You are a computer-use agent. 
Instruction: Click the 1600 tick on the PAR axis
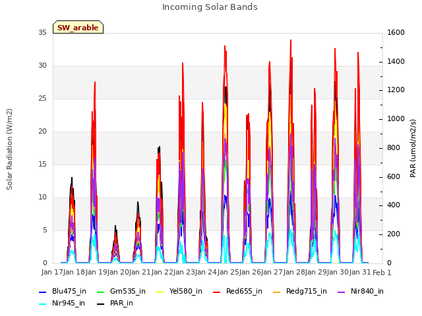[396, 32]
